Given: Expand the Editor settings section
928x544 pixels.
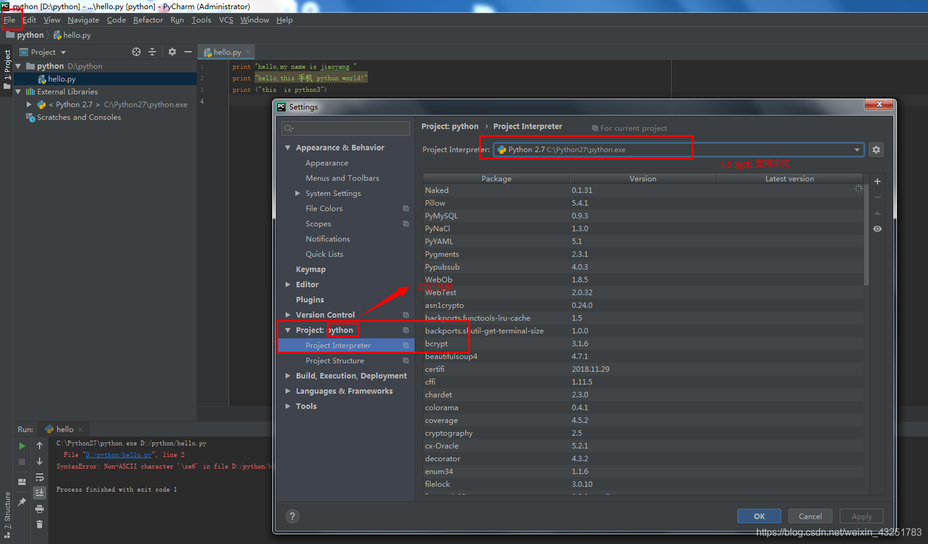Looking at the screenshot, I should pos(288,285).
